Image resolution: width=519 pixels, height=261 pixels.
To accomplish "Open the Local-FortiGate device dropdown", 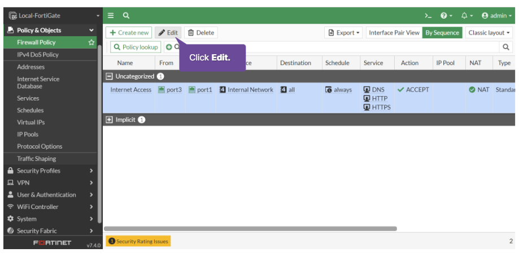I will point(53,16).
